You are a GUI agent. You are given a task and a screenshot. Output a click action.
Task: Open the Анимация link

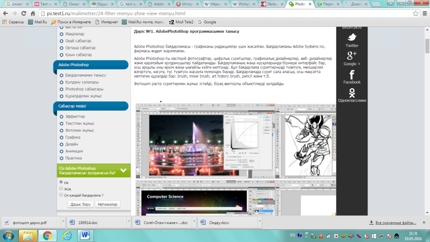[x=74, y=151]
